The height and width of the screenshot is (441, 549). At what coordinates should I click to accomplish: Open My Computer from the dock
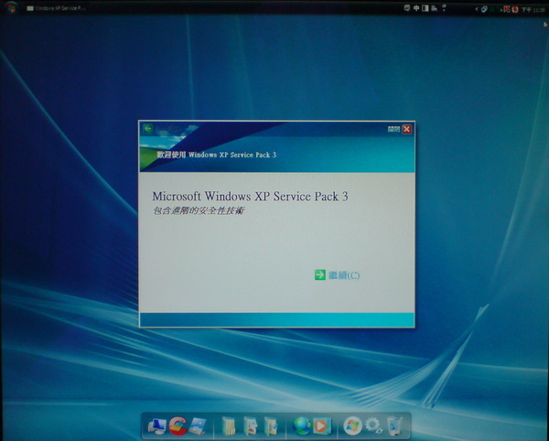156,426
